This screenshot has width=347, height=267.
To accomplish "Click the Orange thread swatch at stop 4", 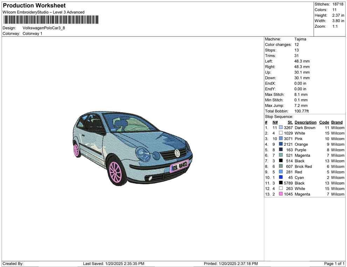I will point(280,144).
